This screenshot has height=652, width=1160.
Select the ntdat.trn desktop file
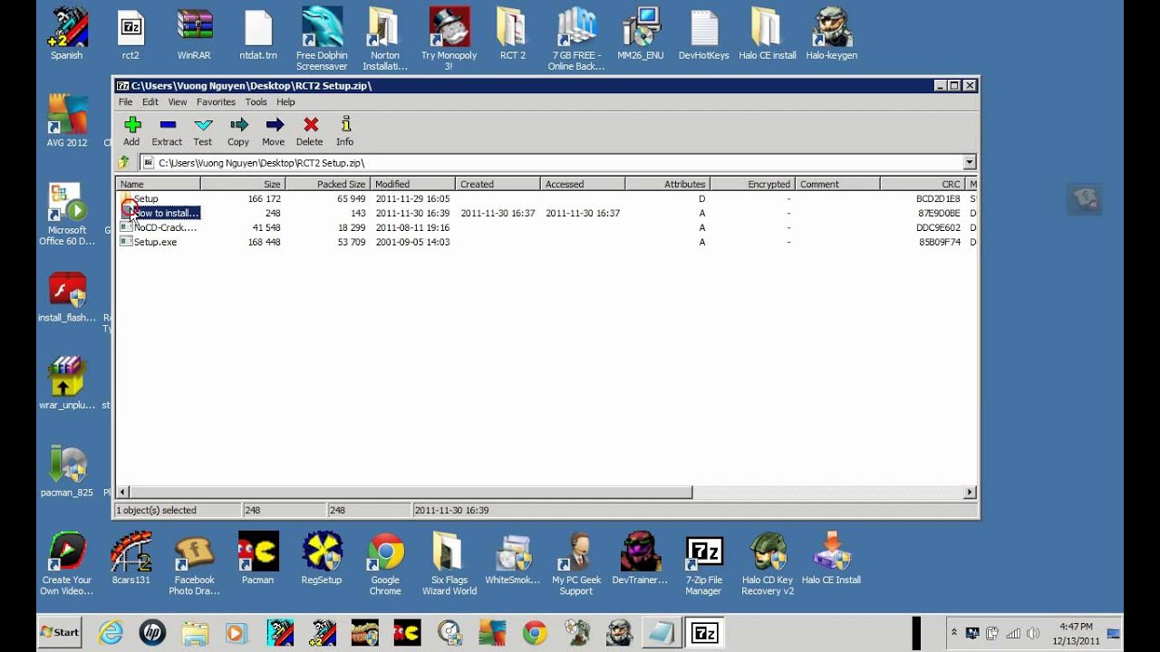coord(258,34)
